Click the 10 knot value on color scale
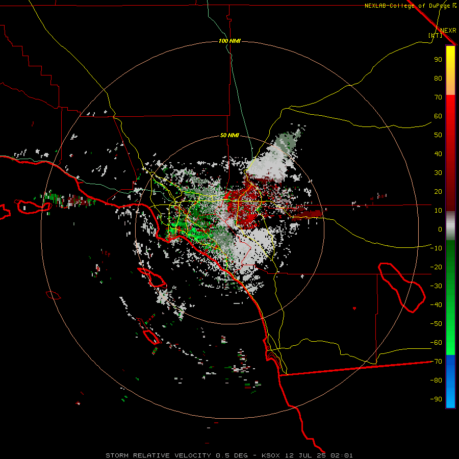The height and width of the screenshot is (459, 459). coord(438,211)
